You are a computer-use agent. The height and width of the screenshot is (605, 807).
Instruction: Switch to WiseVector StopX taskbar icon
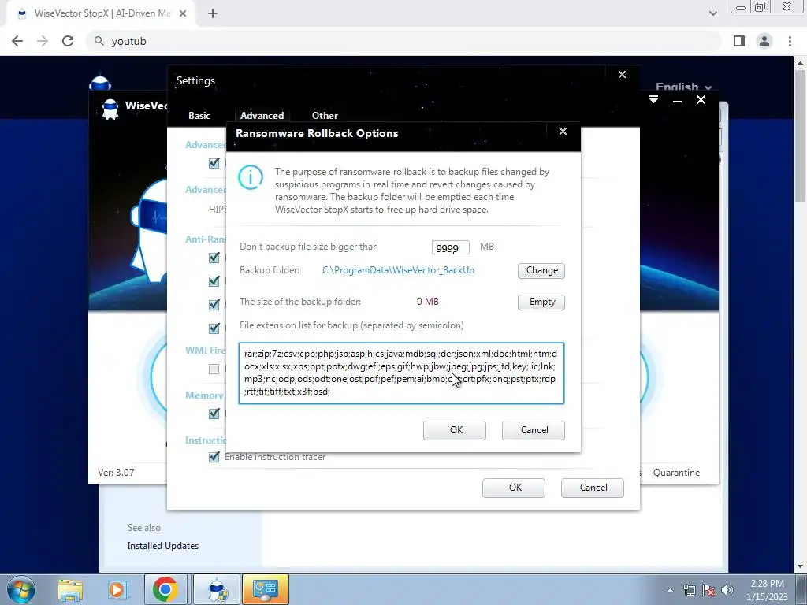click(218, 589)
